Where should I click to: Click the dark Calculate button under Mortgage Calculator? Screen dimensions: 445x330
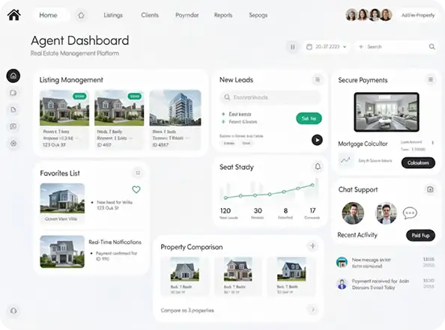pyautogui.click(x=418, y=162)
